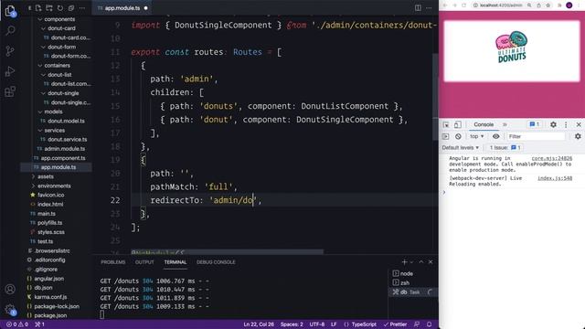Open browser profile avatar

(x=569, y=5)
